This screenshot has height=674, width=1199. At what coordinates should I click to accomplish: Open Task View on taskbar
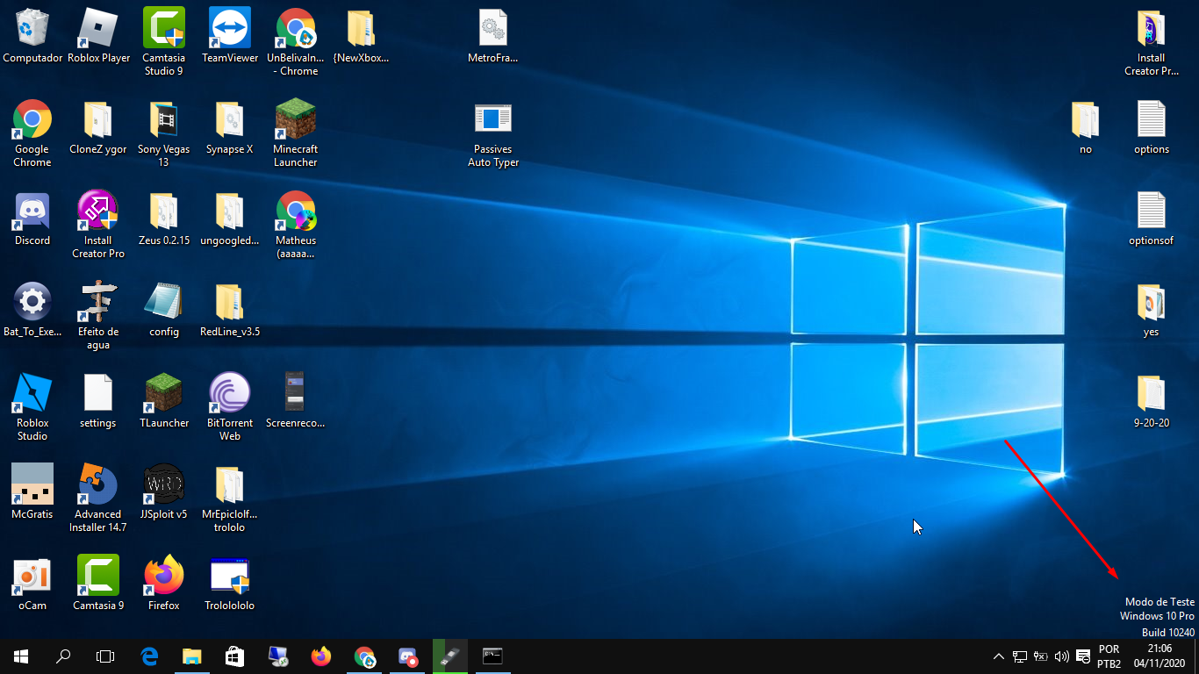pyautogui.click(x=105, y=656)
